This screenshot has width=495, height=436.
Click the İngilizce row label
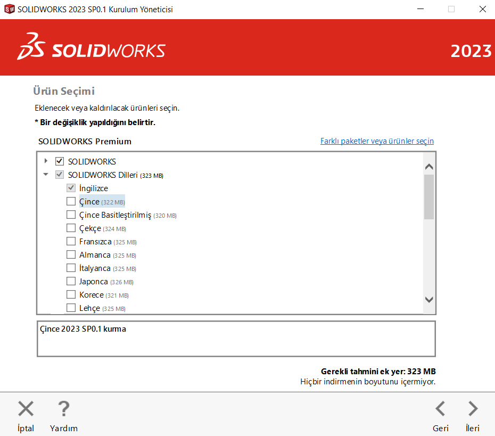tap(94, 188)
